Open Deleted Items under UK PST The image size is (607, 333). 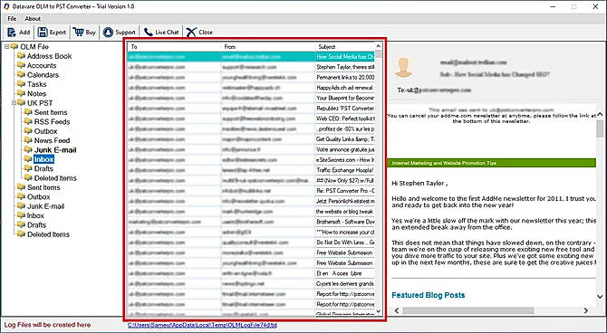pos(55,178)
